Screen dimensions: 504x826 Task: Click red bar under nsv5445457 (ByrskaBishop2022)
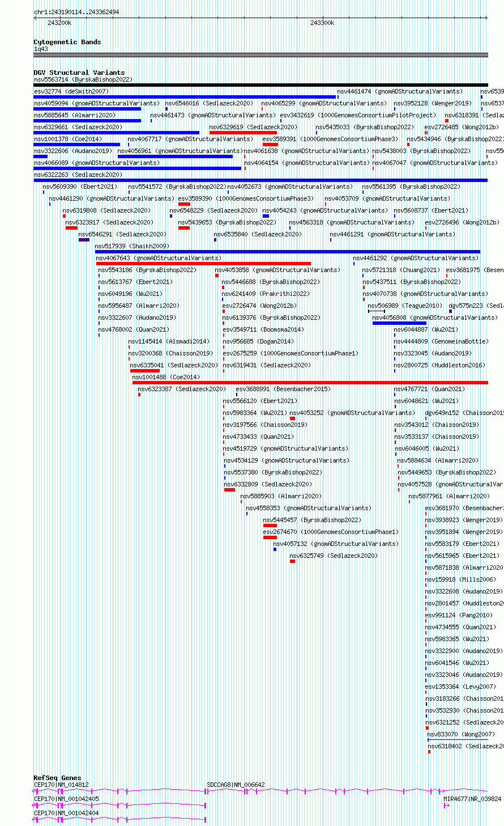point(270,526)
